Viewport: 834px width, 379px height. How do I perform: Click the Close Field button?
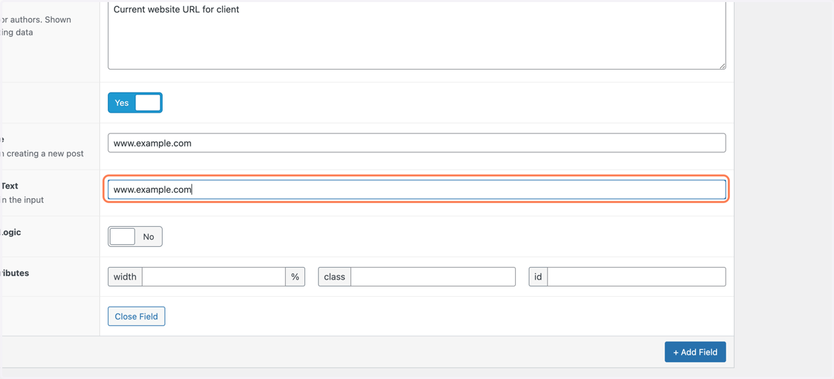pos(136,316)
